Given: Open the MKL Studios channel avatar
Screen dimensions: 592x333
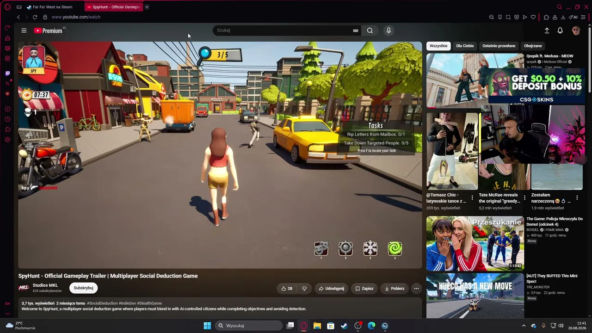Looking at the screenshot, I should point(24,288).
